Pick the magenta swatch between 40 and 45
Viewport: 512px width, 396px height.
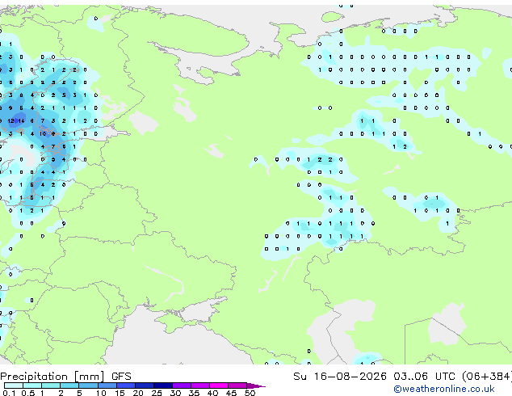[x=219, y=385]
